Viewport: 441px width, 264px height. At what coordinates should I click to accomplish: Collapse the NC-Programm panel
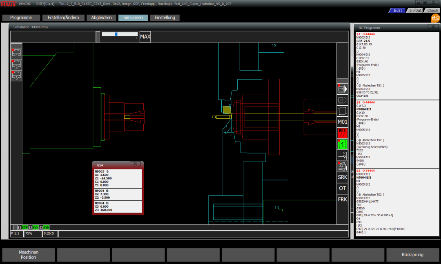(432, 27)
